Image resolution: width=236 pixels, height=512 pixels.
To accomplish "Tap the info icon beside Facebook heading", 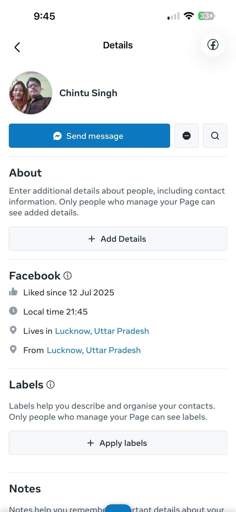I will click(67, 275).
